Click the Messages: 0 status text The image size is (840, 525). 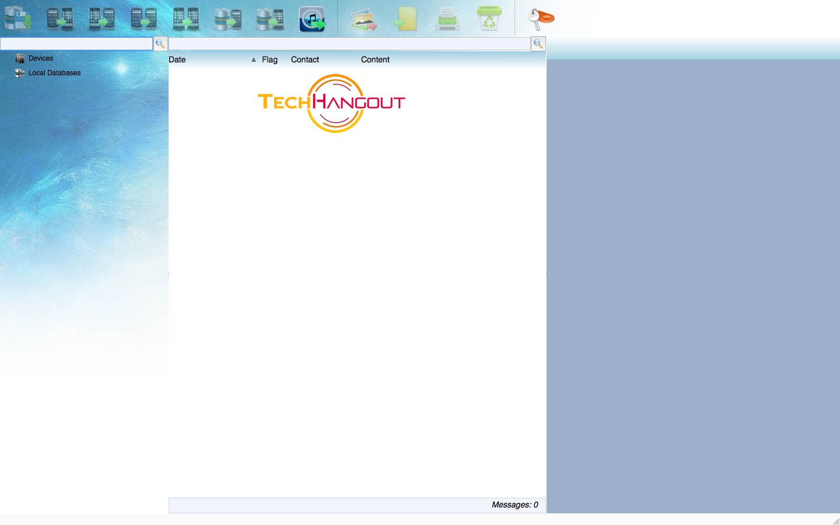(x=514, y=505)
